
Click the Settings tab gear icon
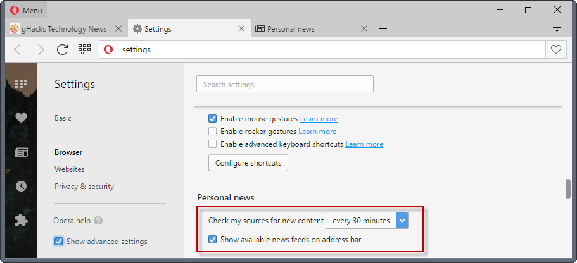click(137, 28)
